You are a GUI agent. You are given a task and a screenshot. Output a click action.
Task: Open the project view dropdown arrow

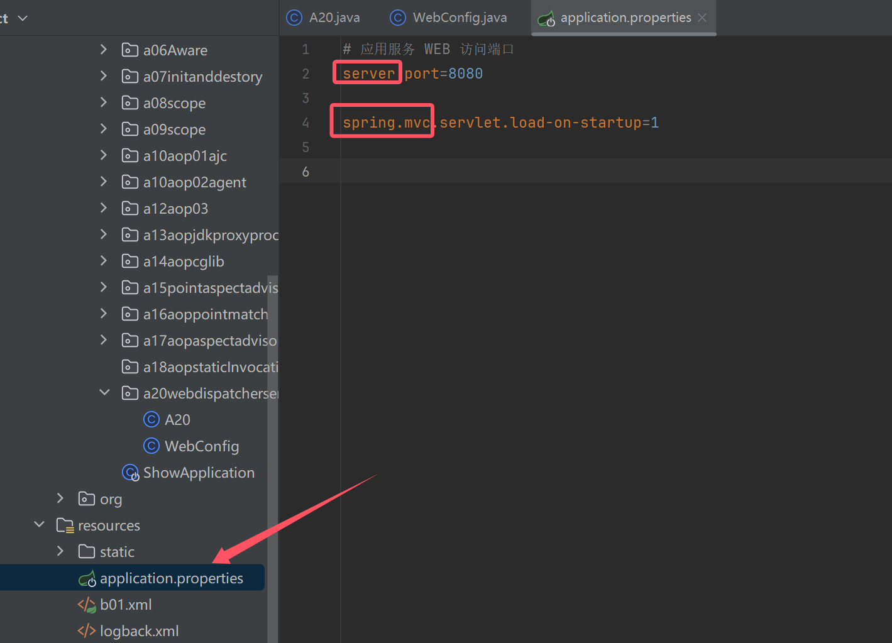point(23,18)
